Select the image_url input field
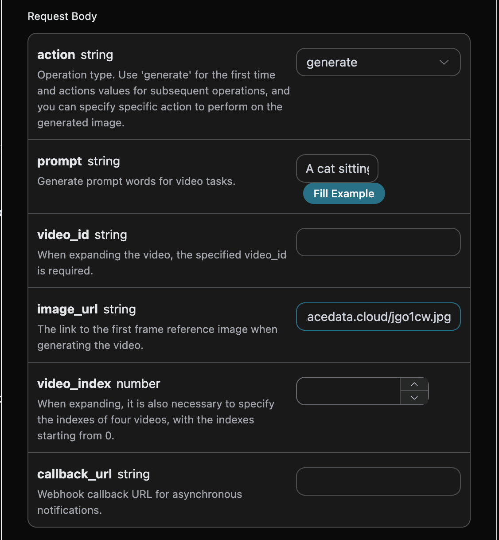This screenshot has width=499, height=540. (x=378, y=317)
